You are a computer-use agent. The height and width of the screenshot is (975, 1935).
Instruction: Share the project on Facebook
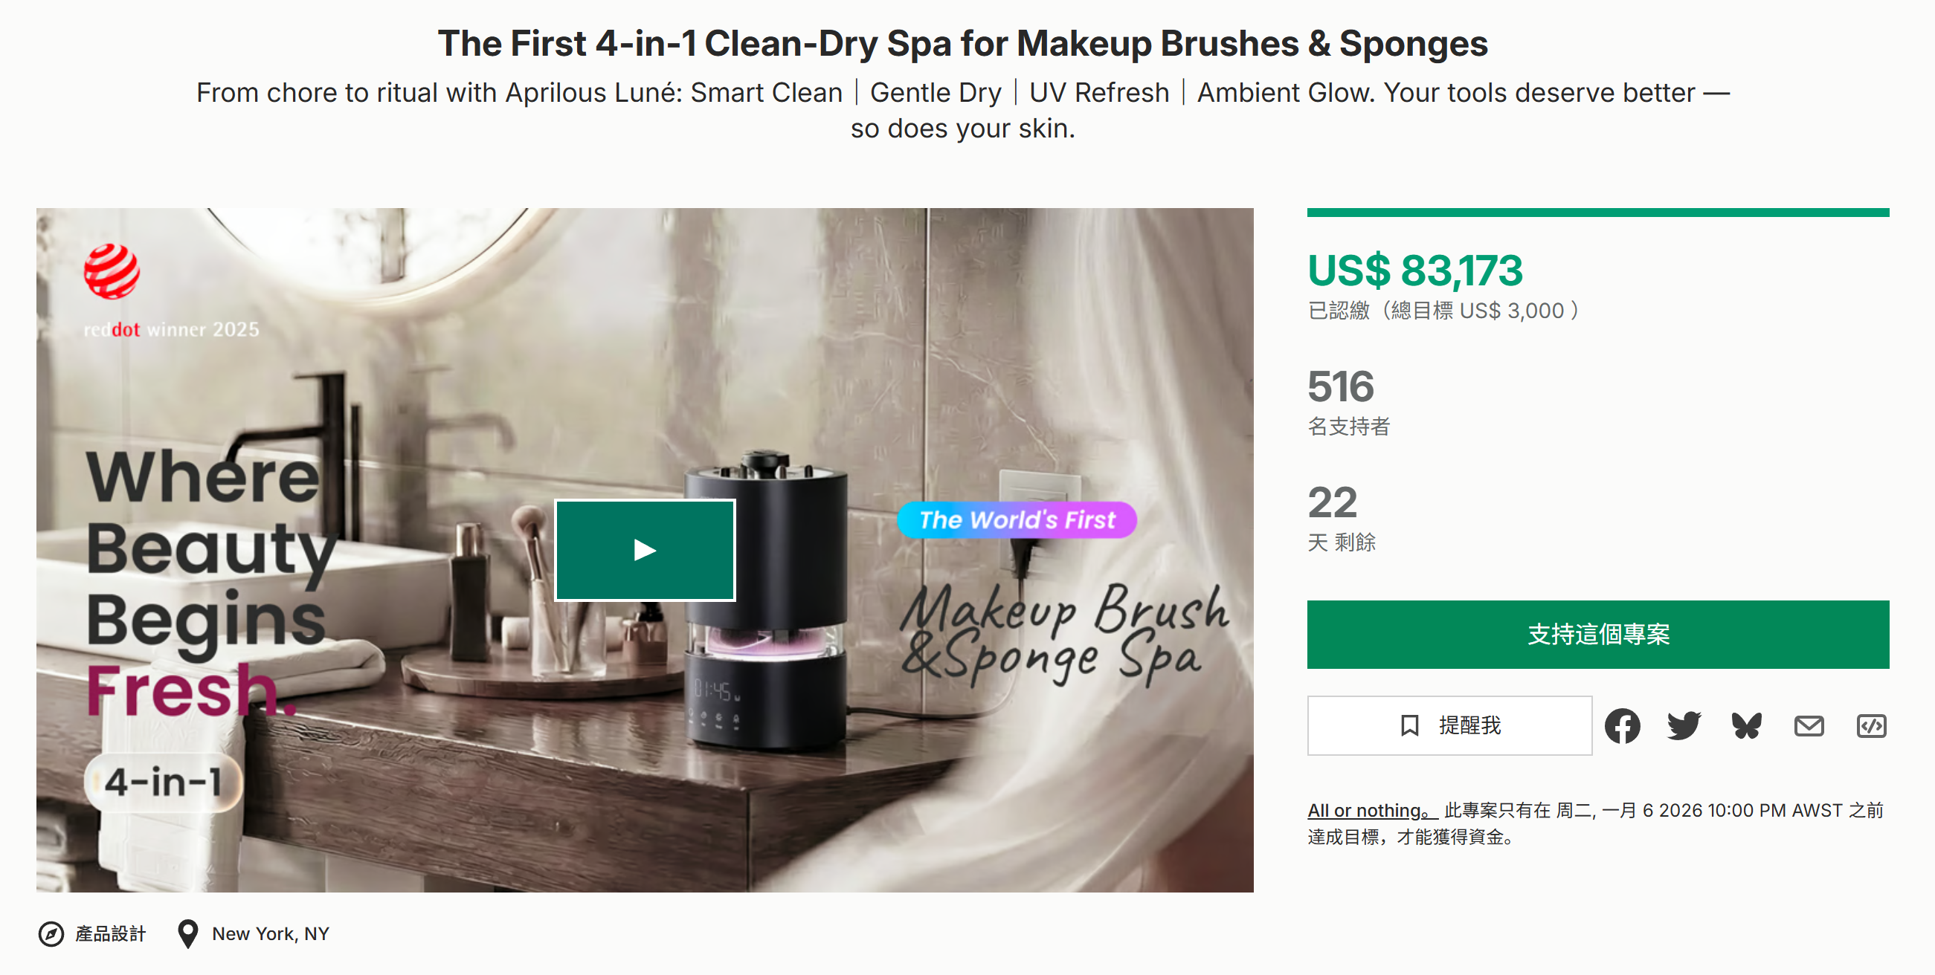click(1622, 726)
